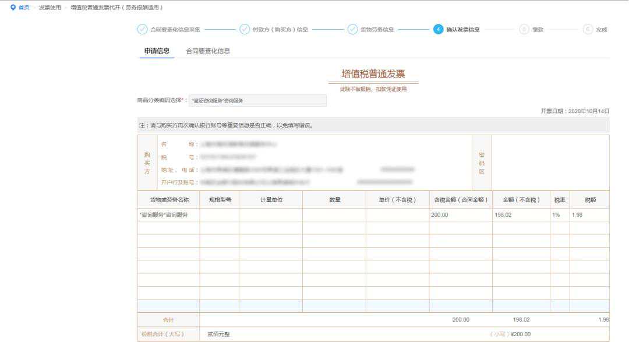The image size is (629, 342).
Task: Click the 发票使用 breadcrumb link
Action: coord(49,8)
